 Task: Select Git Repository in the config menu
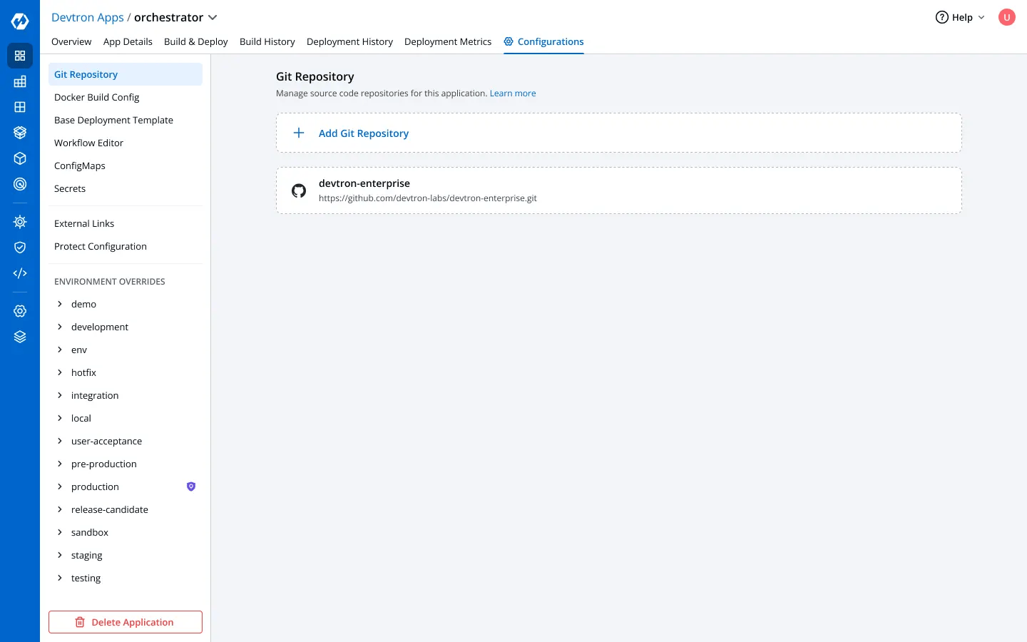126,74
